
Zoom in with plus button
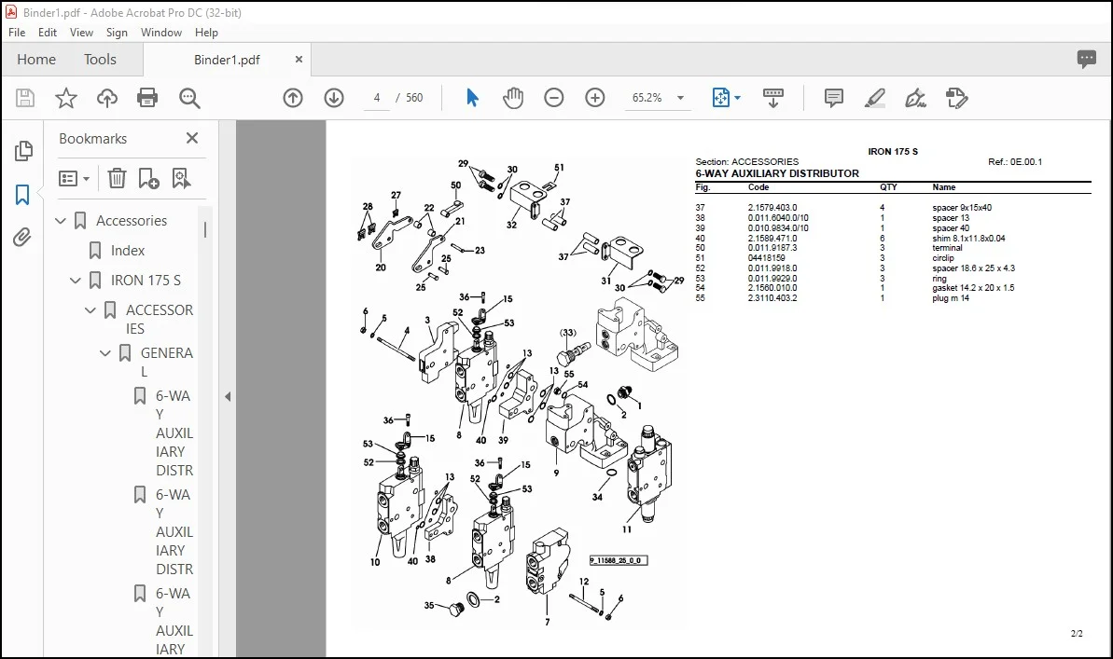click(595, 98)
